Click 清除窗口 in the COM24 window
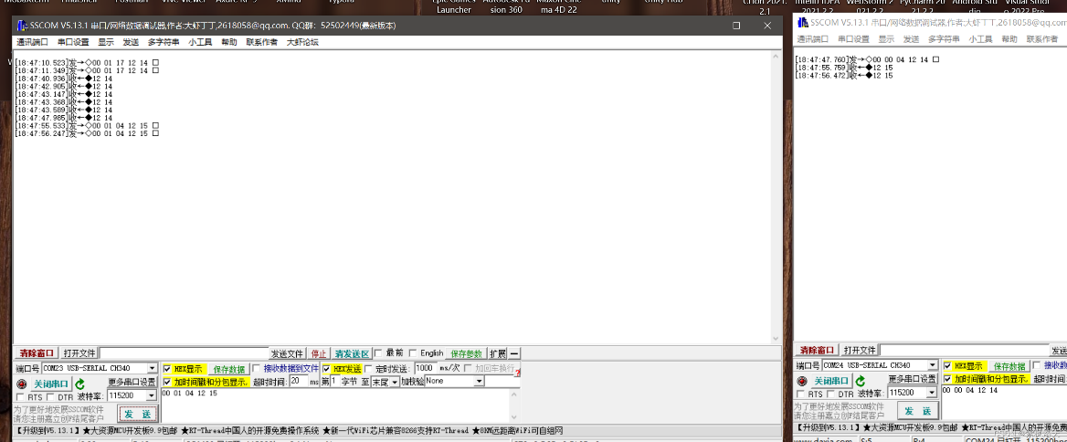 tap(816, 350)
